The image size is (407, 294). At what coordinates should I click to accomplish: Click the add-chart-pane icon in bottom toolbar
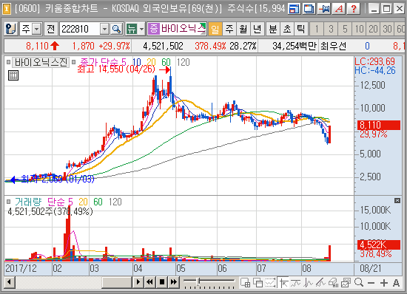[x=245, y=283]
